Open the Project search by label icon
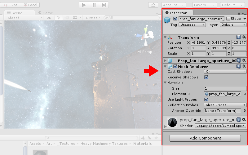Image resolution: width=248 pixels, height=155 pixels. [x=149, y=138]
